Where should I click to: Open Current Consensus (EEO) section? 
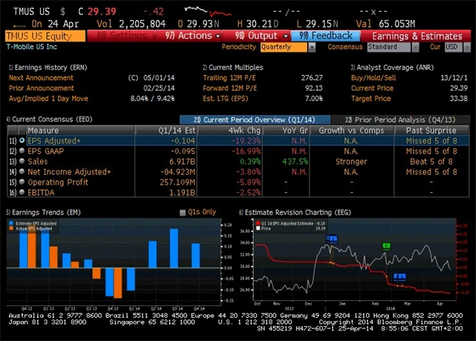pos(49,119)
